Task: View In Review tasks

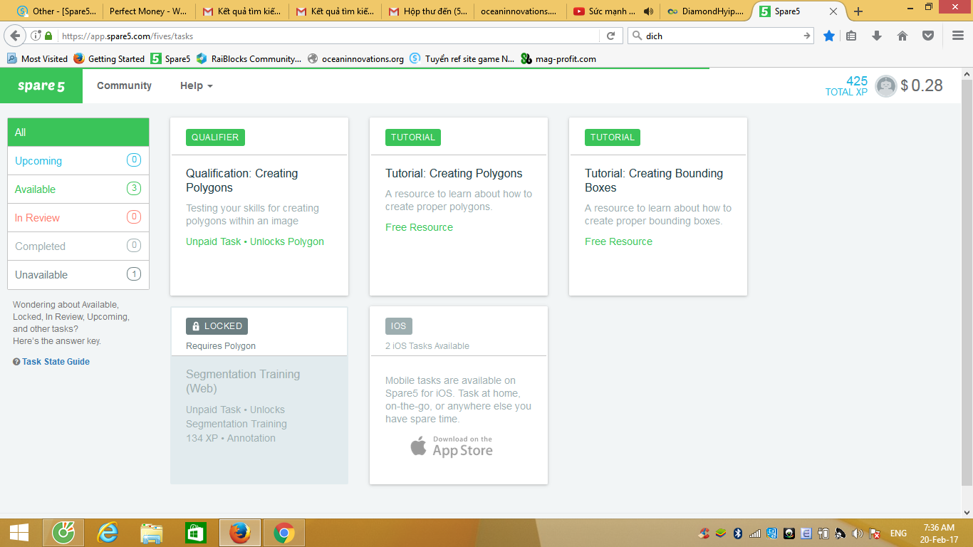Action: pos(78,218)
